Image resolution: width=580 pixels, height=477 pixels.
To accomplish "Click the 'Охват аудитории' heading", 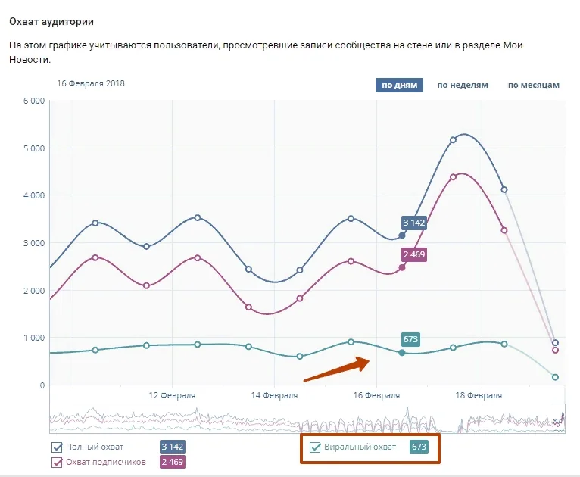I will click(x=51, y=22).
